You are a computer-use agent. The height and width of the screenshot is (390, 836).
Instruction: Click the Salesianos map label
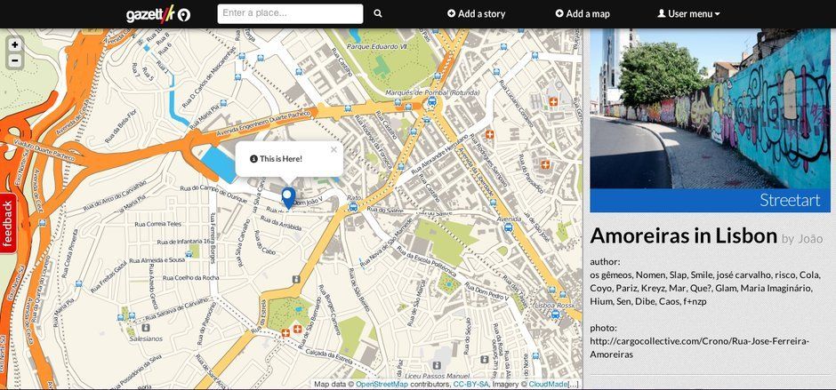click(x=145, y=338)
